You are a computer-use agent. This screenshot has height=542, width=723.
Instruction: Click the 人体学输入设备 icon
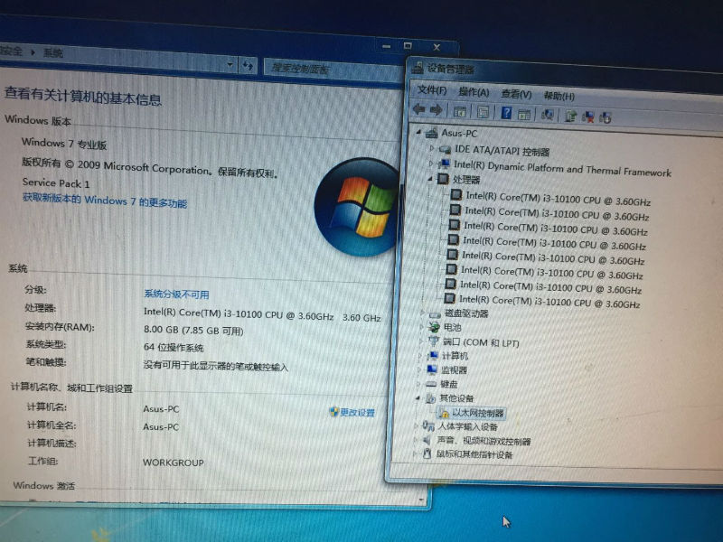click(428, 426)
